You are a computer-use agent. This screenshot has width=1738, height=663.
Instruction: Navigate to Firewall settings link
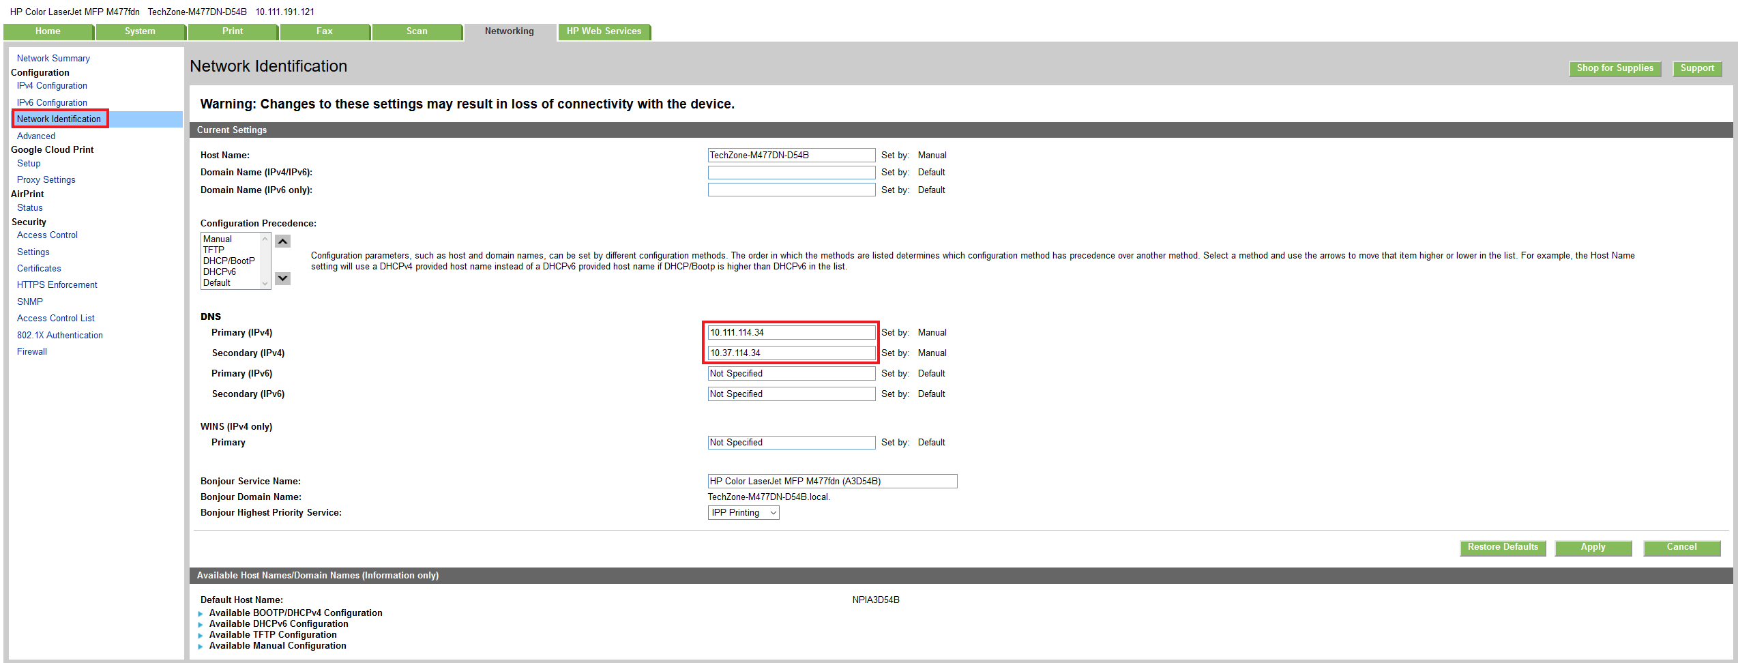pyautogui.click(x=32, y=352)
